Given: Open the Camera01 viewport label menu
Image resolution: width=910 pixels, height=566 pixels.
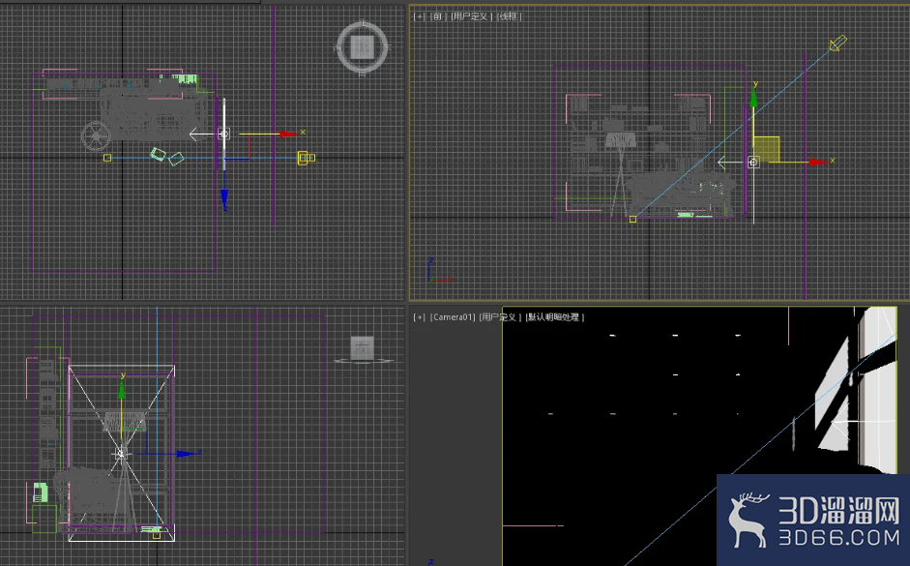Looking at the screenshot, I should coord(452,317).
